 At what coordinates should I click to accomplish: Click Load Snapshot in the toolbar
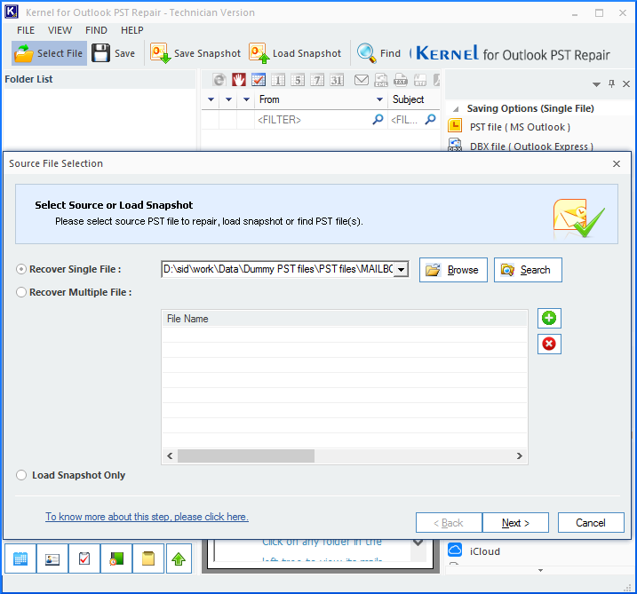pyautogui.click(x=295, y=53)
